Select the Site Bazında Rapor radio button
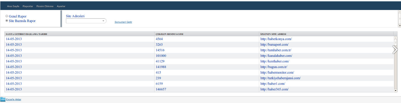This screenshot has width=401, height=103. 7,20
